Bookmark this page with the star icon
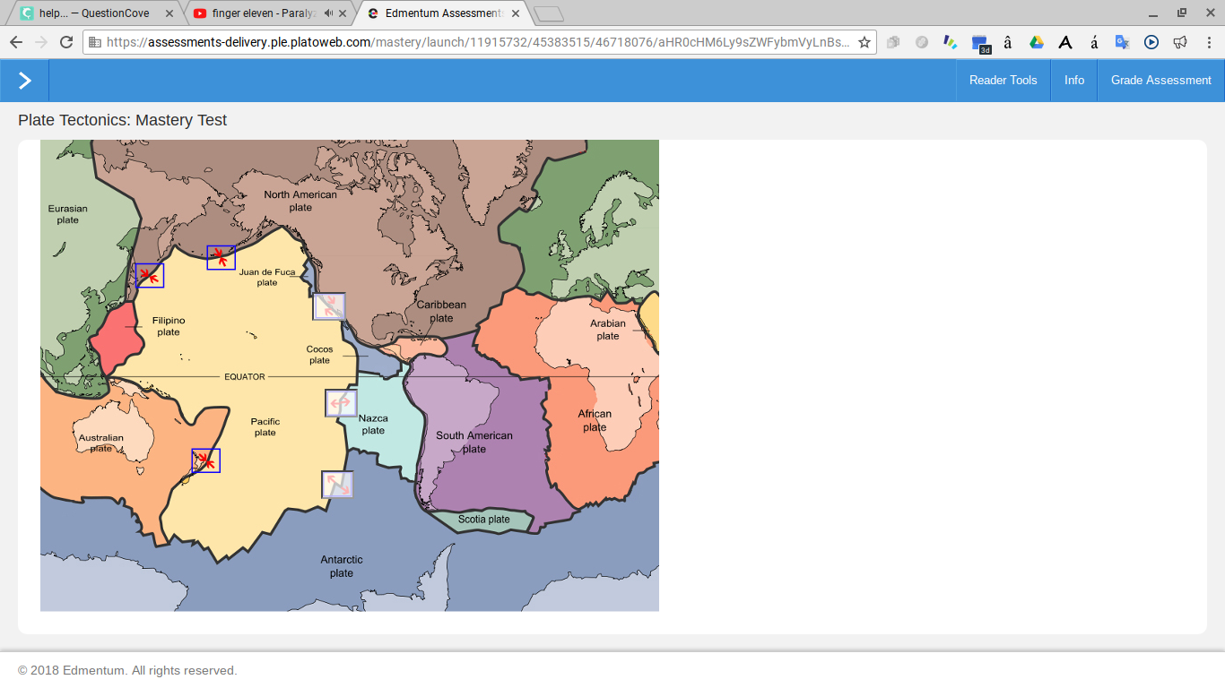 (x=864, y=42)
